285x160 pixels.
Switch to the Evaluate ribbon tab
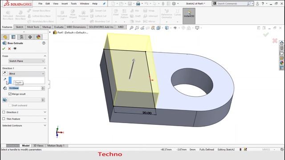59,27
